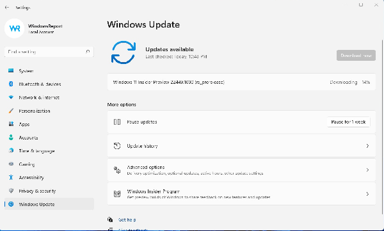Click the Download now button
384x231 pixels.
356,56
